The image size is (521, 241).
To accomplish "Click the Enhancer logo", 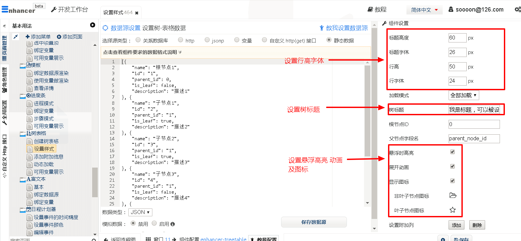I will tap(18, 10).
